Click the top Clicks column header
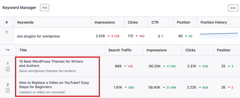 point(133,22)
